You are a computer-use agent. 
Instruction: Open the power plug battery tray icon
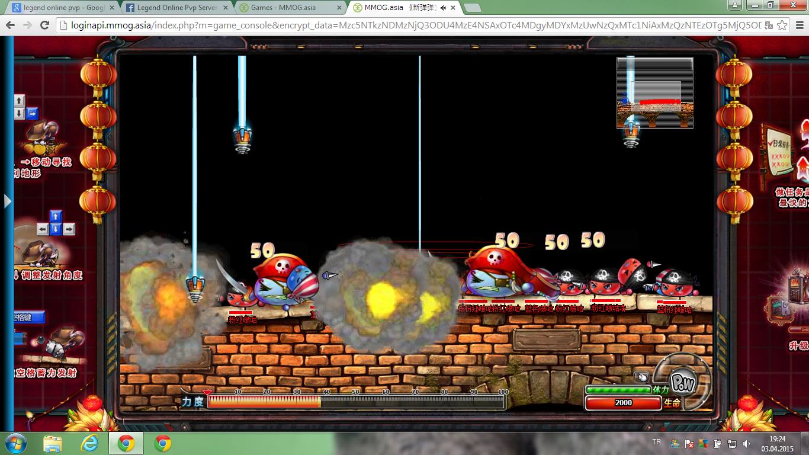(718, 444)
